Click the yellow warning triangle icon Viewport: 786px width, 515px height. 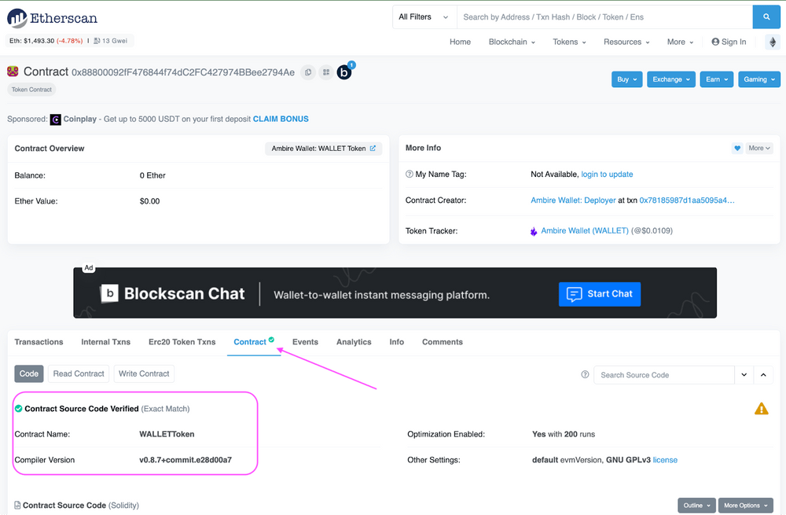[761, 408]
